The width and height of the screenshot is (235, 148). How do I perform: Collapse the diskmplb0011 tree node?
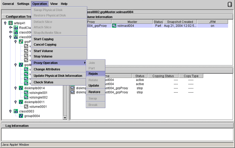click(16, 102)
